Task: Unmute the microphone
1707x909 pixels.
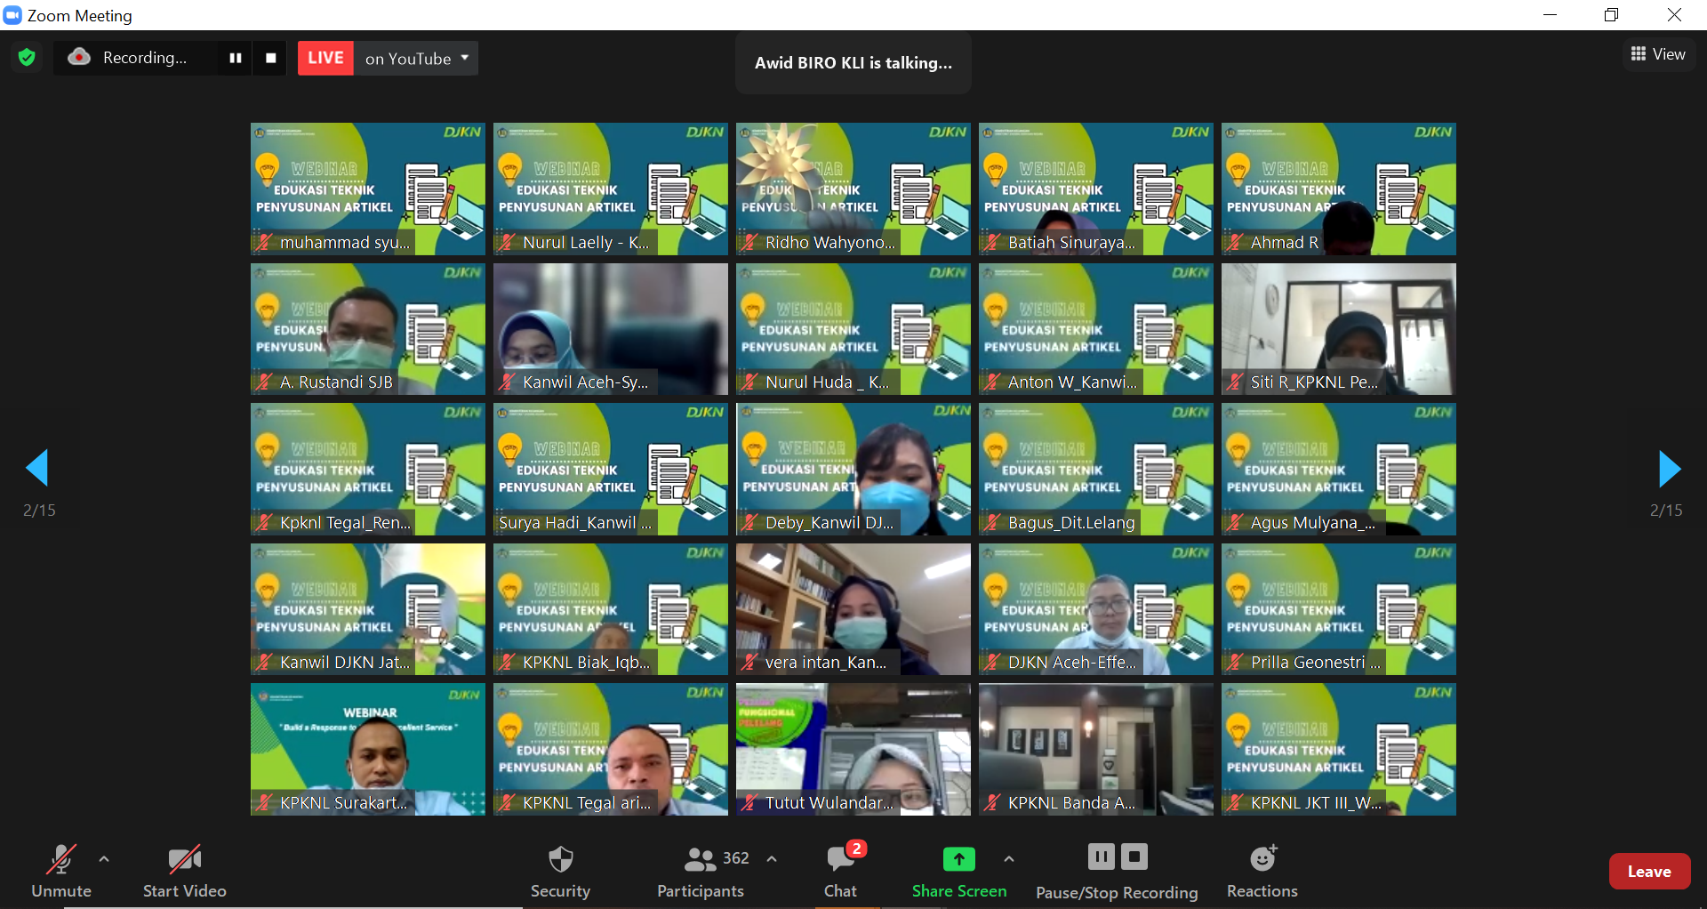Action: pos(60,871)
